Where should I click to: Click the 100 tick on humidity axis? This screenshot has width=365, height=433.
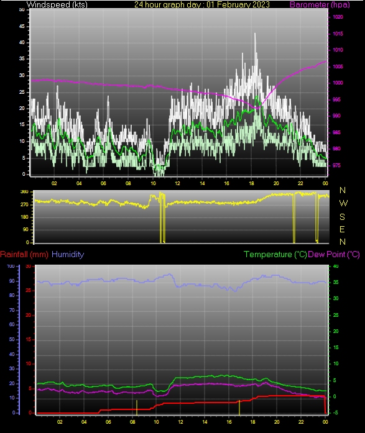(x=11, y=267)
